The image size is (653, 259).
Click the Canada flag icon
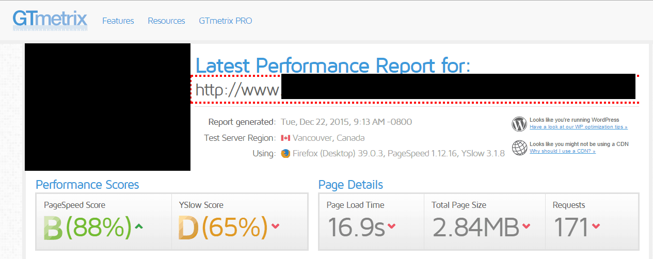coord(285,138)
